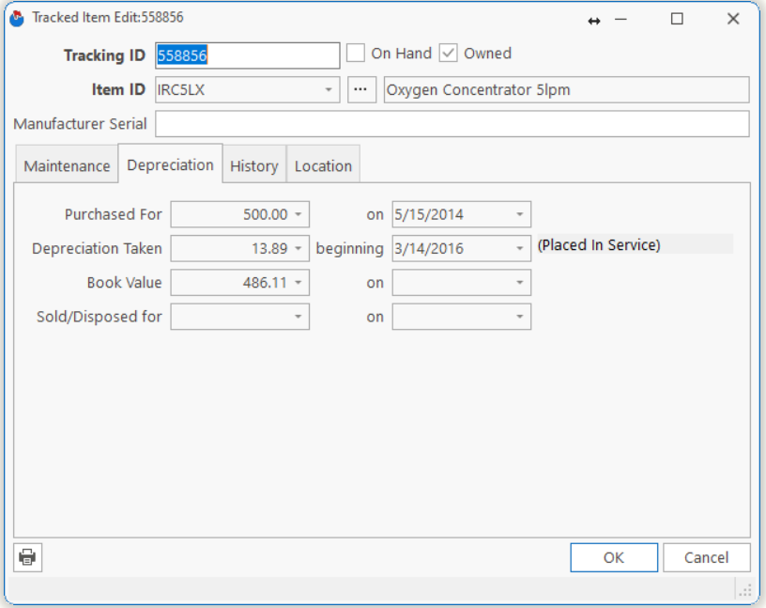The image size is (766, 608).
Task: Open the Purchased For date dropdown
Action: coord(520,214)
